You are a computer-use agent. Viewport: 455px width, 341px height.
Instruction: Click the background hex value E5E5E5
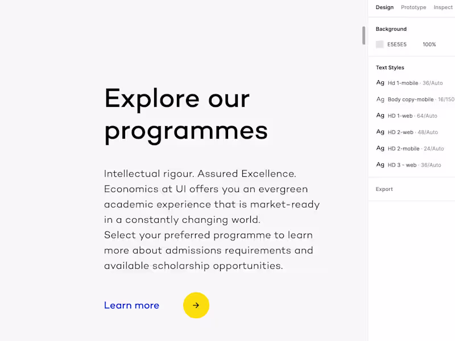397,44
